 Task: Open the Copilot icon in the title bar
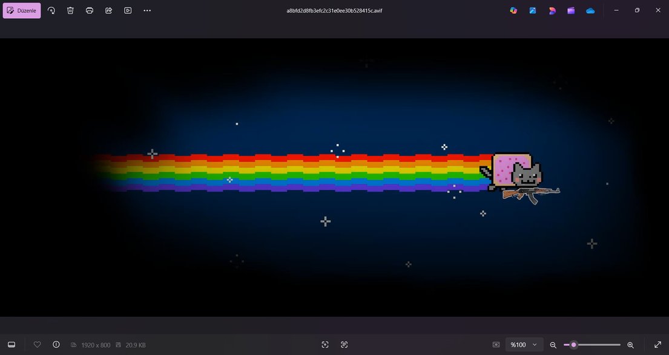(513, 11)
